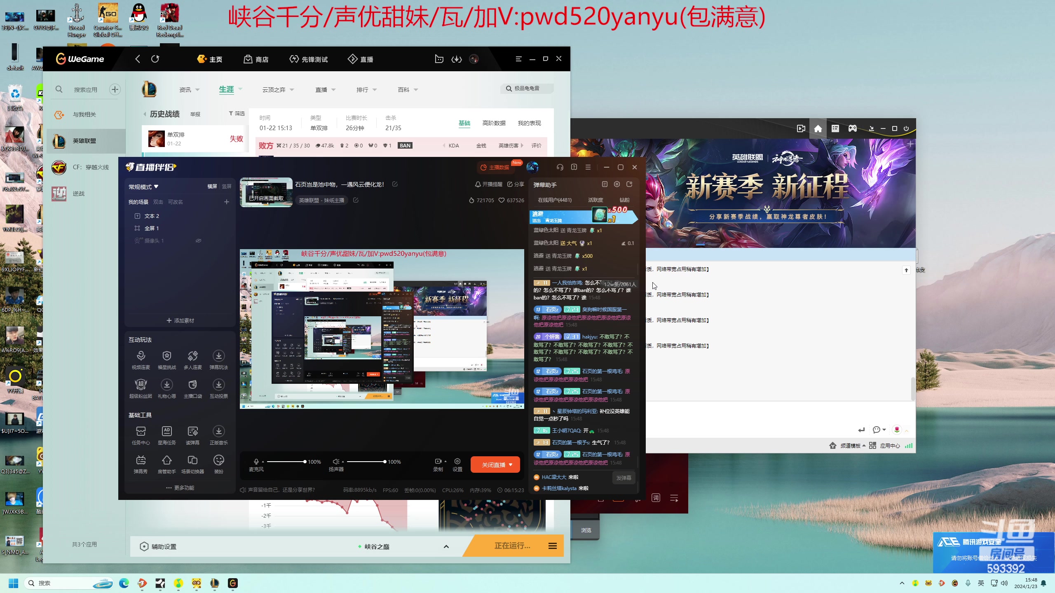Adjust 麦克风 volume slider
Image resolution: width=1055 pixels, height=593 pixels.
(286, 462)
